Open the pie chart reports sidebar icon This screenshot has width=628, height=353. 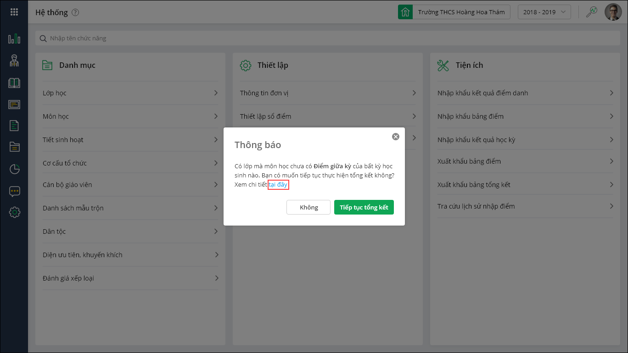point(15,169)
